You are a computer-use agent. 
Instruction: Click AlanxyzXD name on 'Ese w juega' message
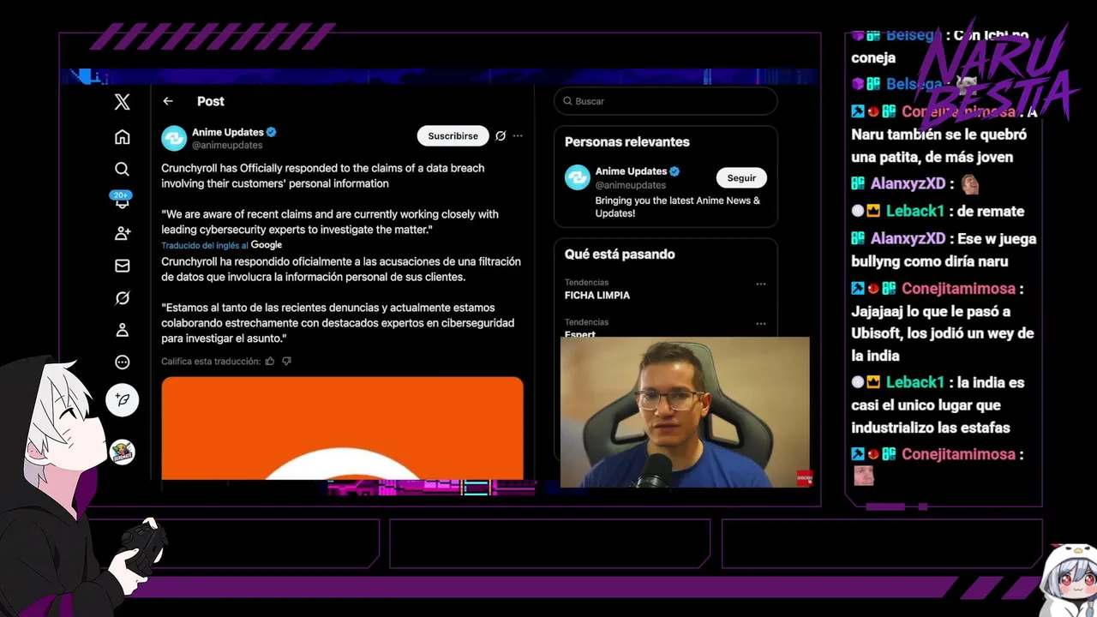pos(908,238)
